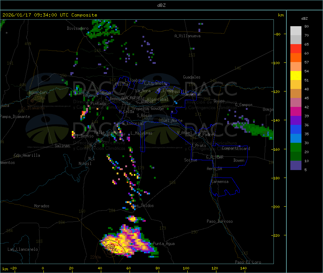The height and width of the screenshot is (273, 323).
Task: Click the timestamp '2026/01/17 09:34:00 UTC Composite'
Action: pos(50,15)
